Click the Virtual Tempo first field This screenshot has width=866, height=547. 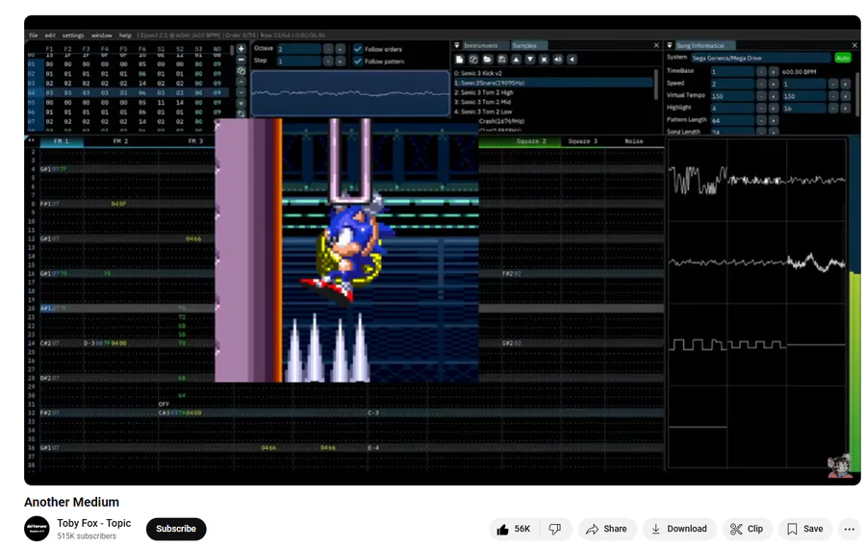click(x=732, y=96)
